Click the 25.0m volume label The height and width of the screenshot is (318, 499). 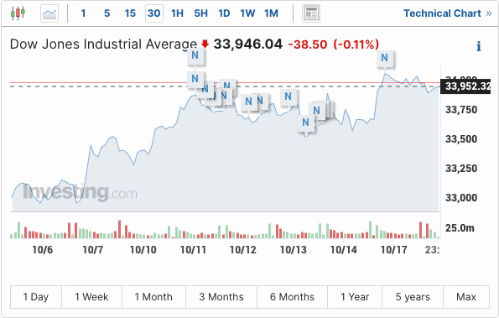click(460, 228)
